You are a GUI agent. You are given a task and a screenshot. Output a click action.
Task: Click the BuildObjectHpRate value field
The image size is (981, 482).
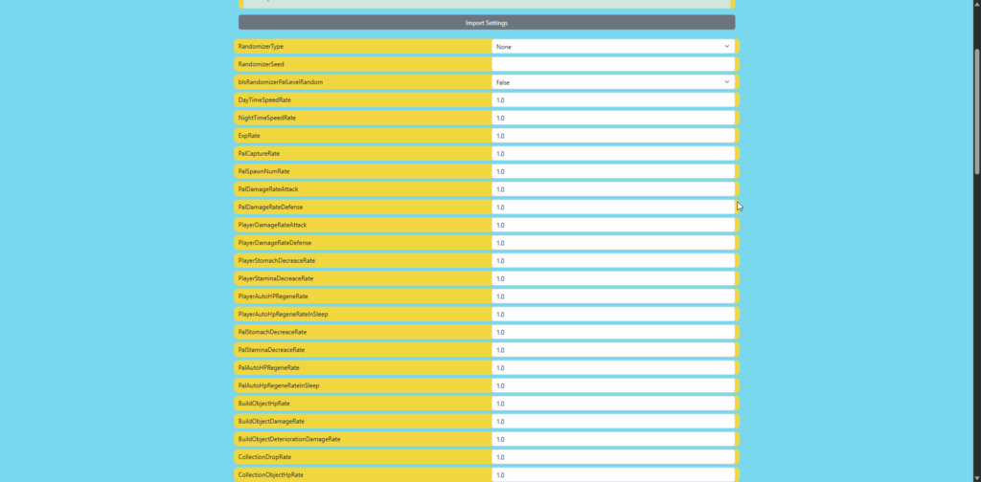point(613,404)
